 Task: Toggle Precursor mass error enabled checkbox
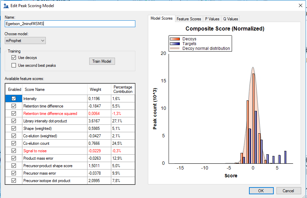[14, 173]
